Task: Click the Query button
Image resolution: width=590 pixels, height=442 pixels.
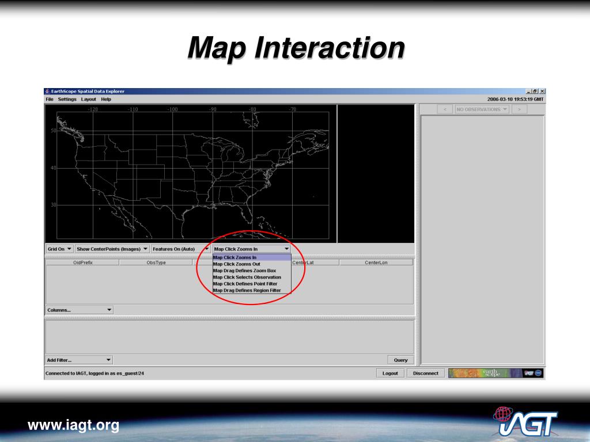Action: click(x=401, y=360)
